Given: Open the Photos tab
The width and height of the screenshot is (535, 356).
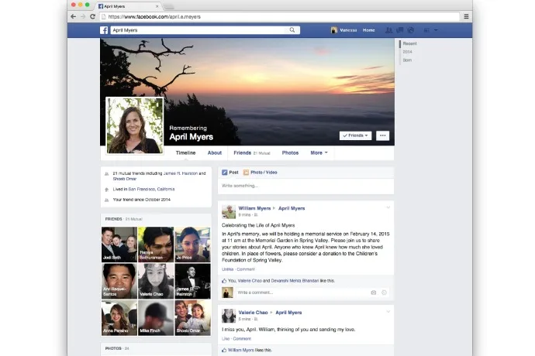Looking at the screenshot, I should point(290,153).
